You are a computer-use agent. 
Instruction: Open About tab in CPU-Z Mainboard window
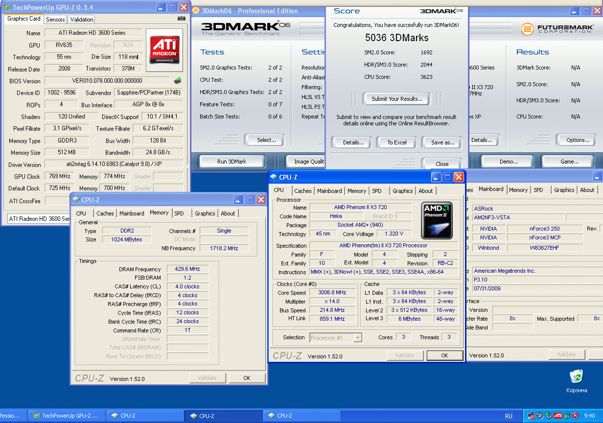[587, 190]
